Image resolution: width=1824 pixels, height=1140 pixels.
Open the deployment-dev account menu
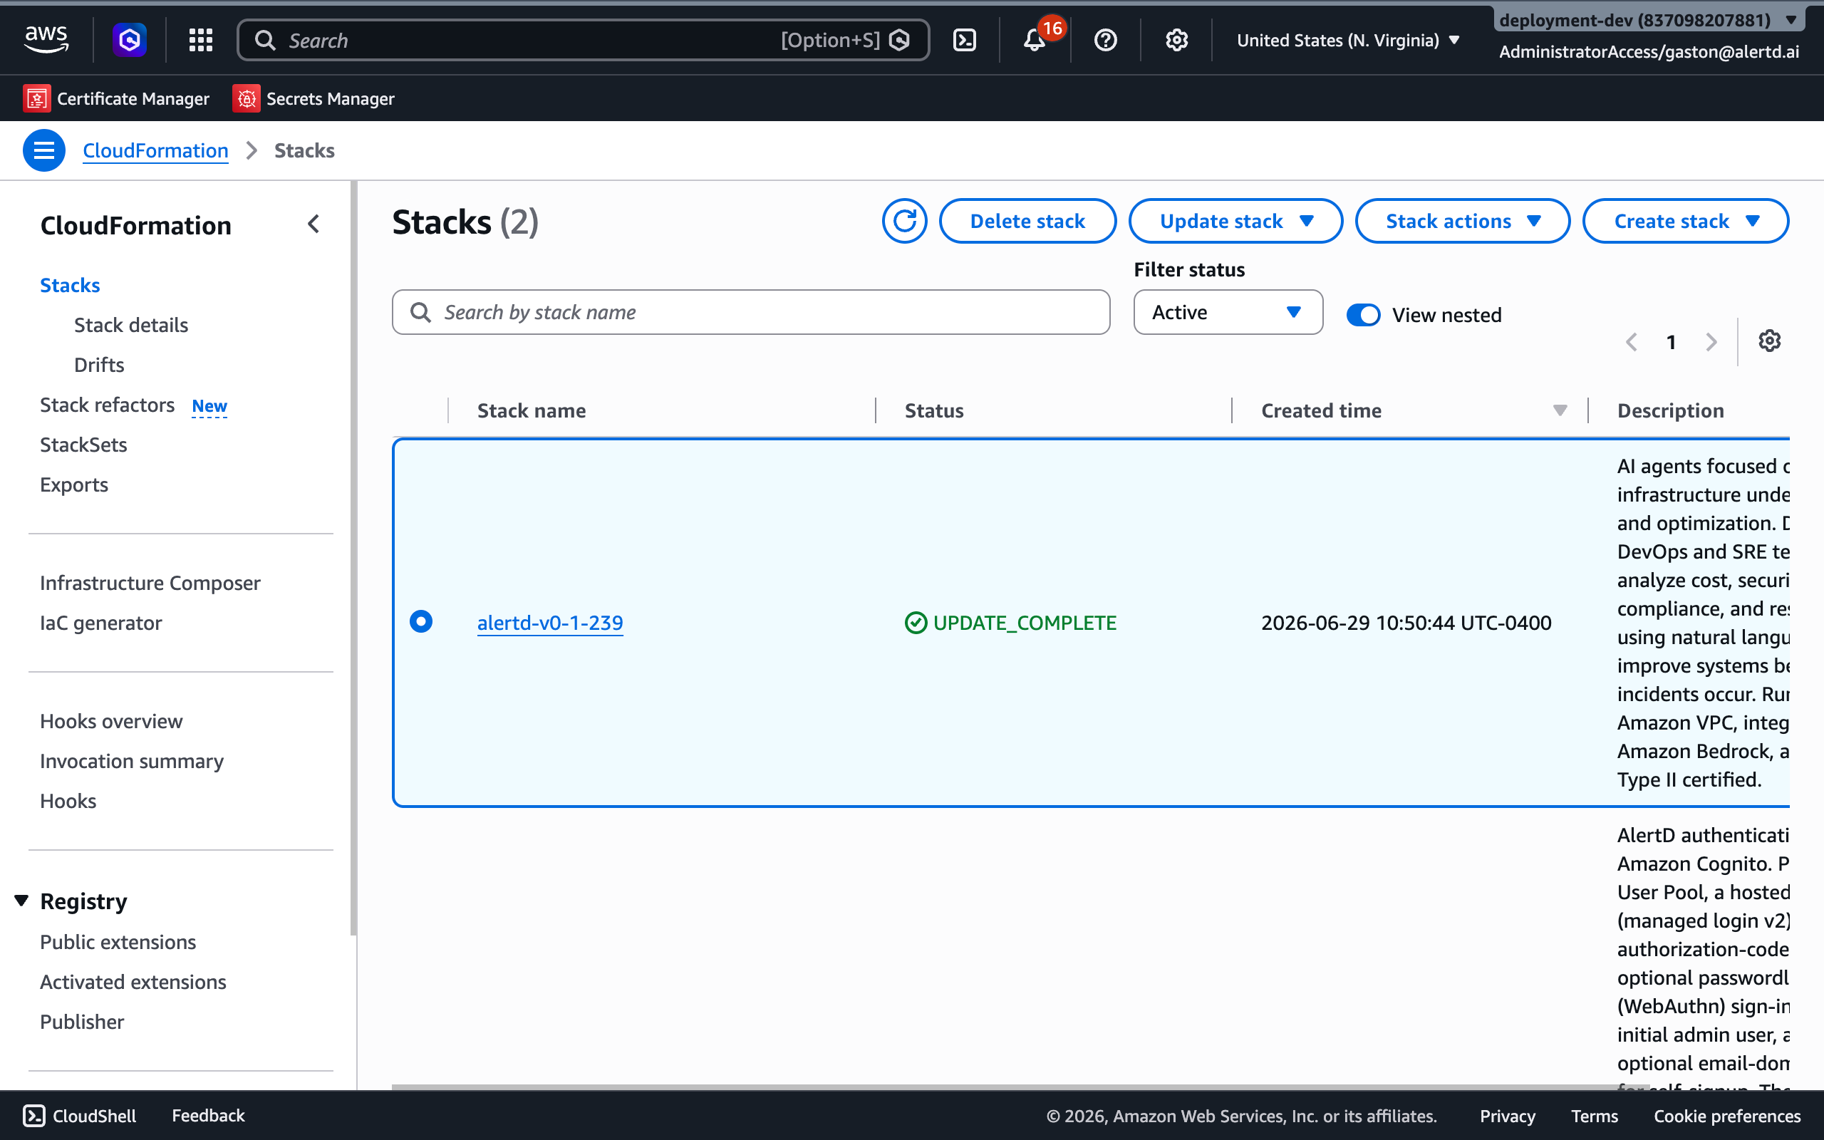click(x=1649, y=21)
